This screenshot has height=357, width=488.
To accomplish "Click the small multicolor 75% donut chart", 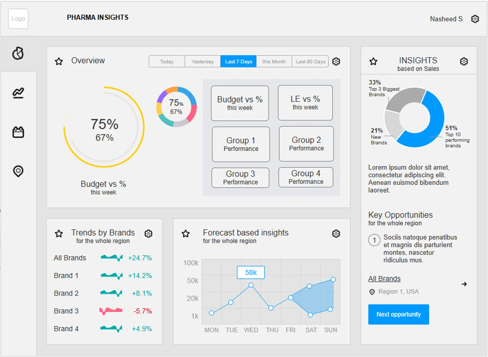I will tap(177, 107).
